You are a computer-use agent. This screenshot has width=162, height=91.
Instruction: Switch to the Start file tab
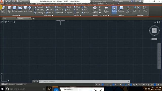tap(5, 19)
